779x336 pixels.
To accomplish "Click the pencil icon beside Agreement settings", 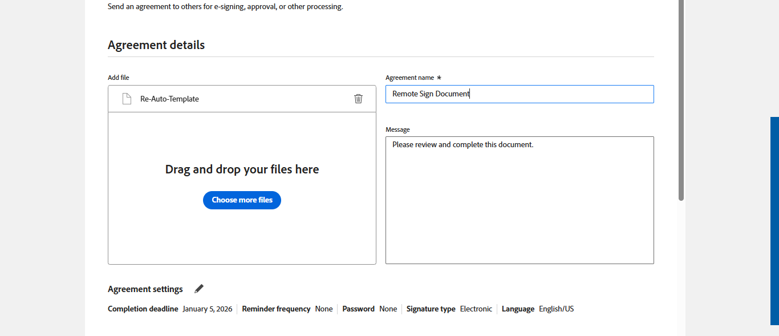I will click(x=198, y=289).
